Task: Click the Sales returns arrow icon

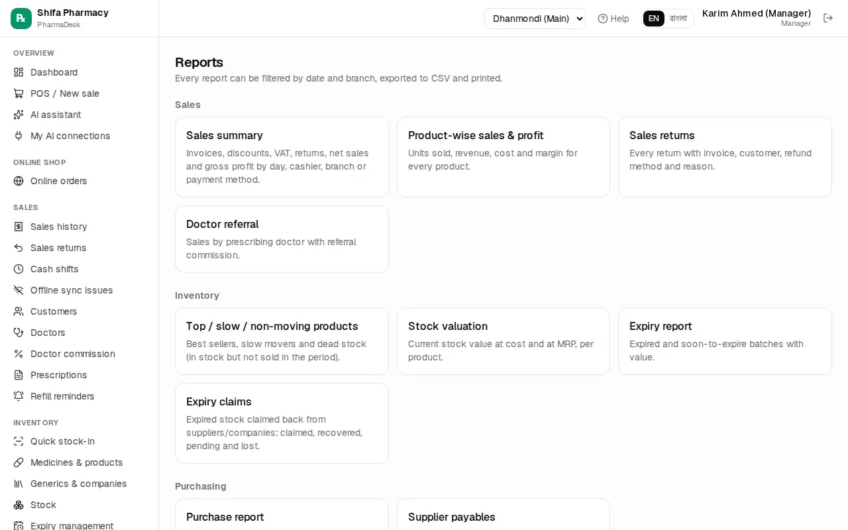Action: [19, 248]
